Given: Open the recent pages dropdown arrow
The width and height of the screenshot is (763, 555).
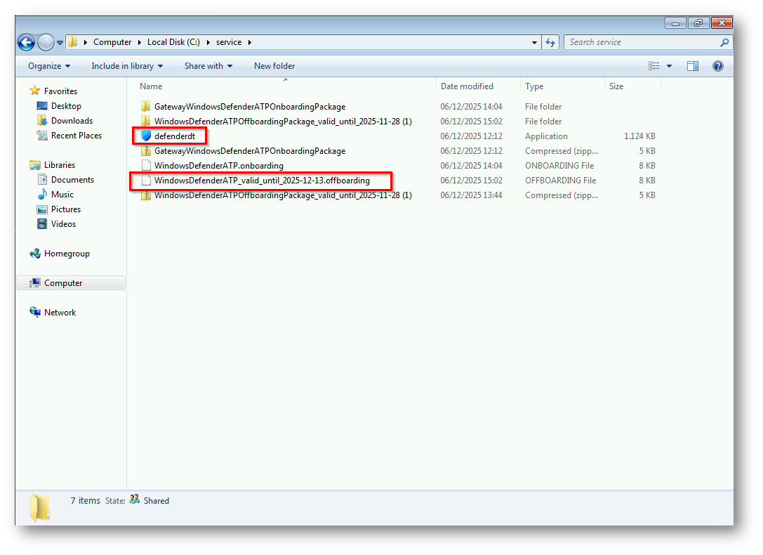Looking at the screenshot, I should tap(60, 43).
